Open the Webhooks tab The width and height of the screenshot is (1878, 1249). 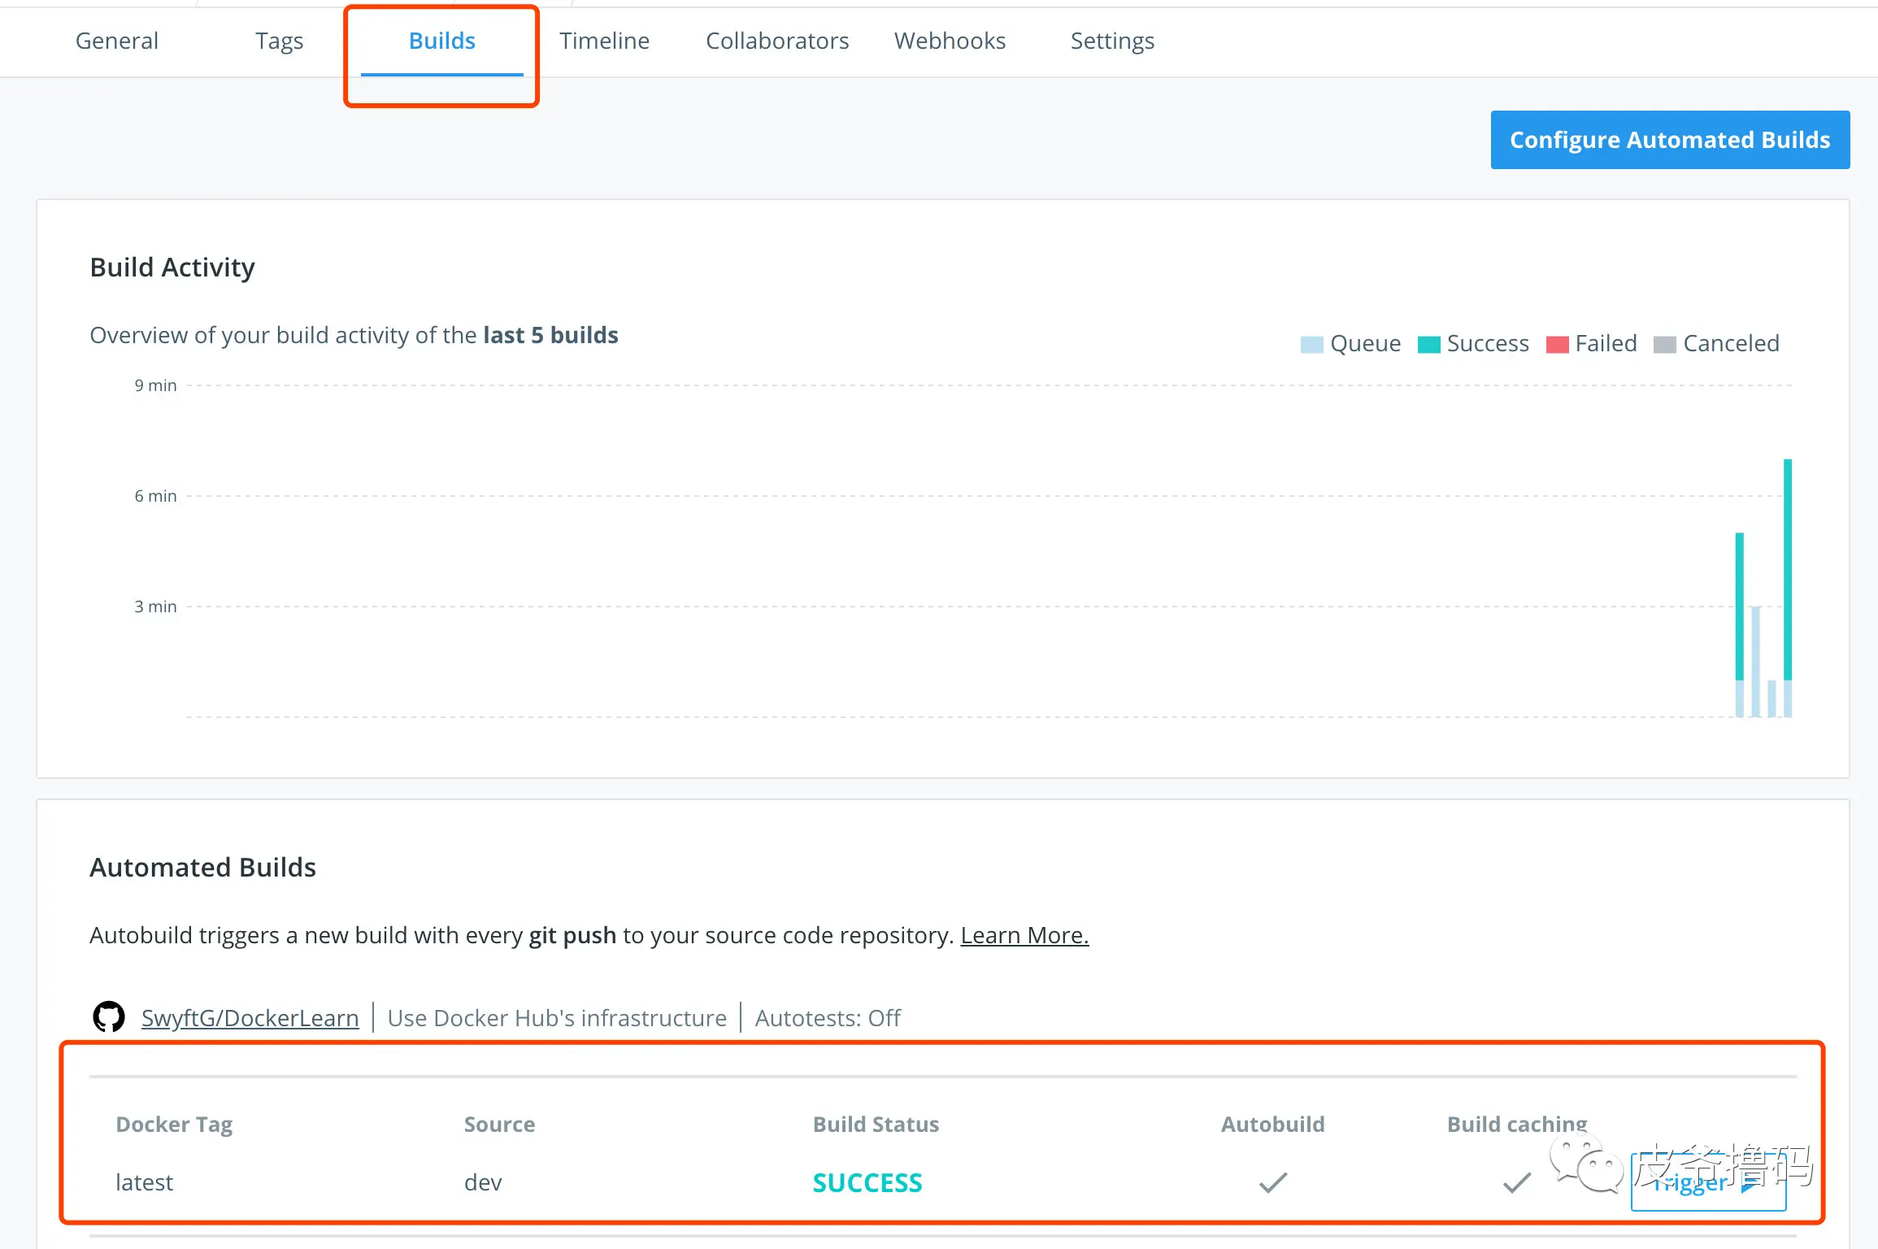950,41
